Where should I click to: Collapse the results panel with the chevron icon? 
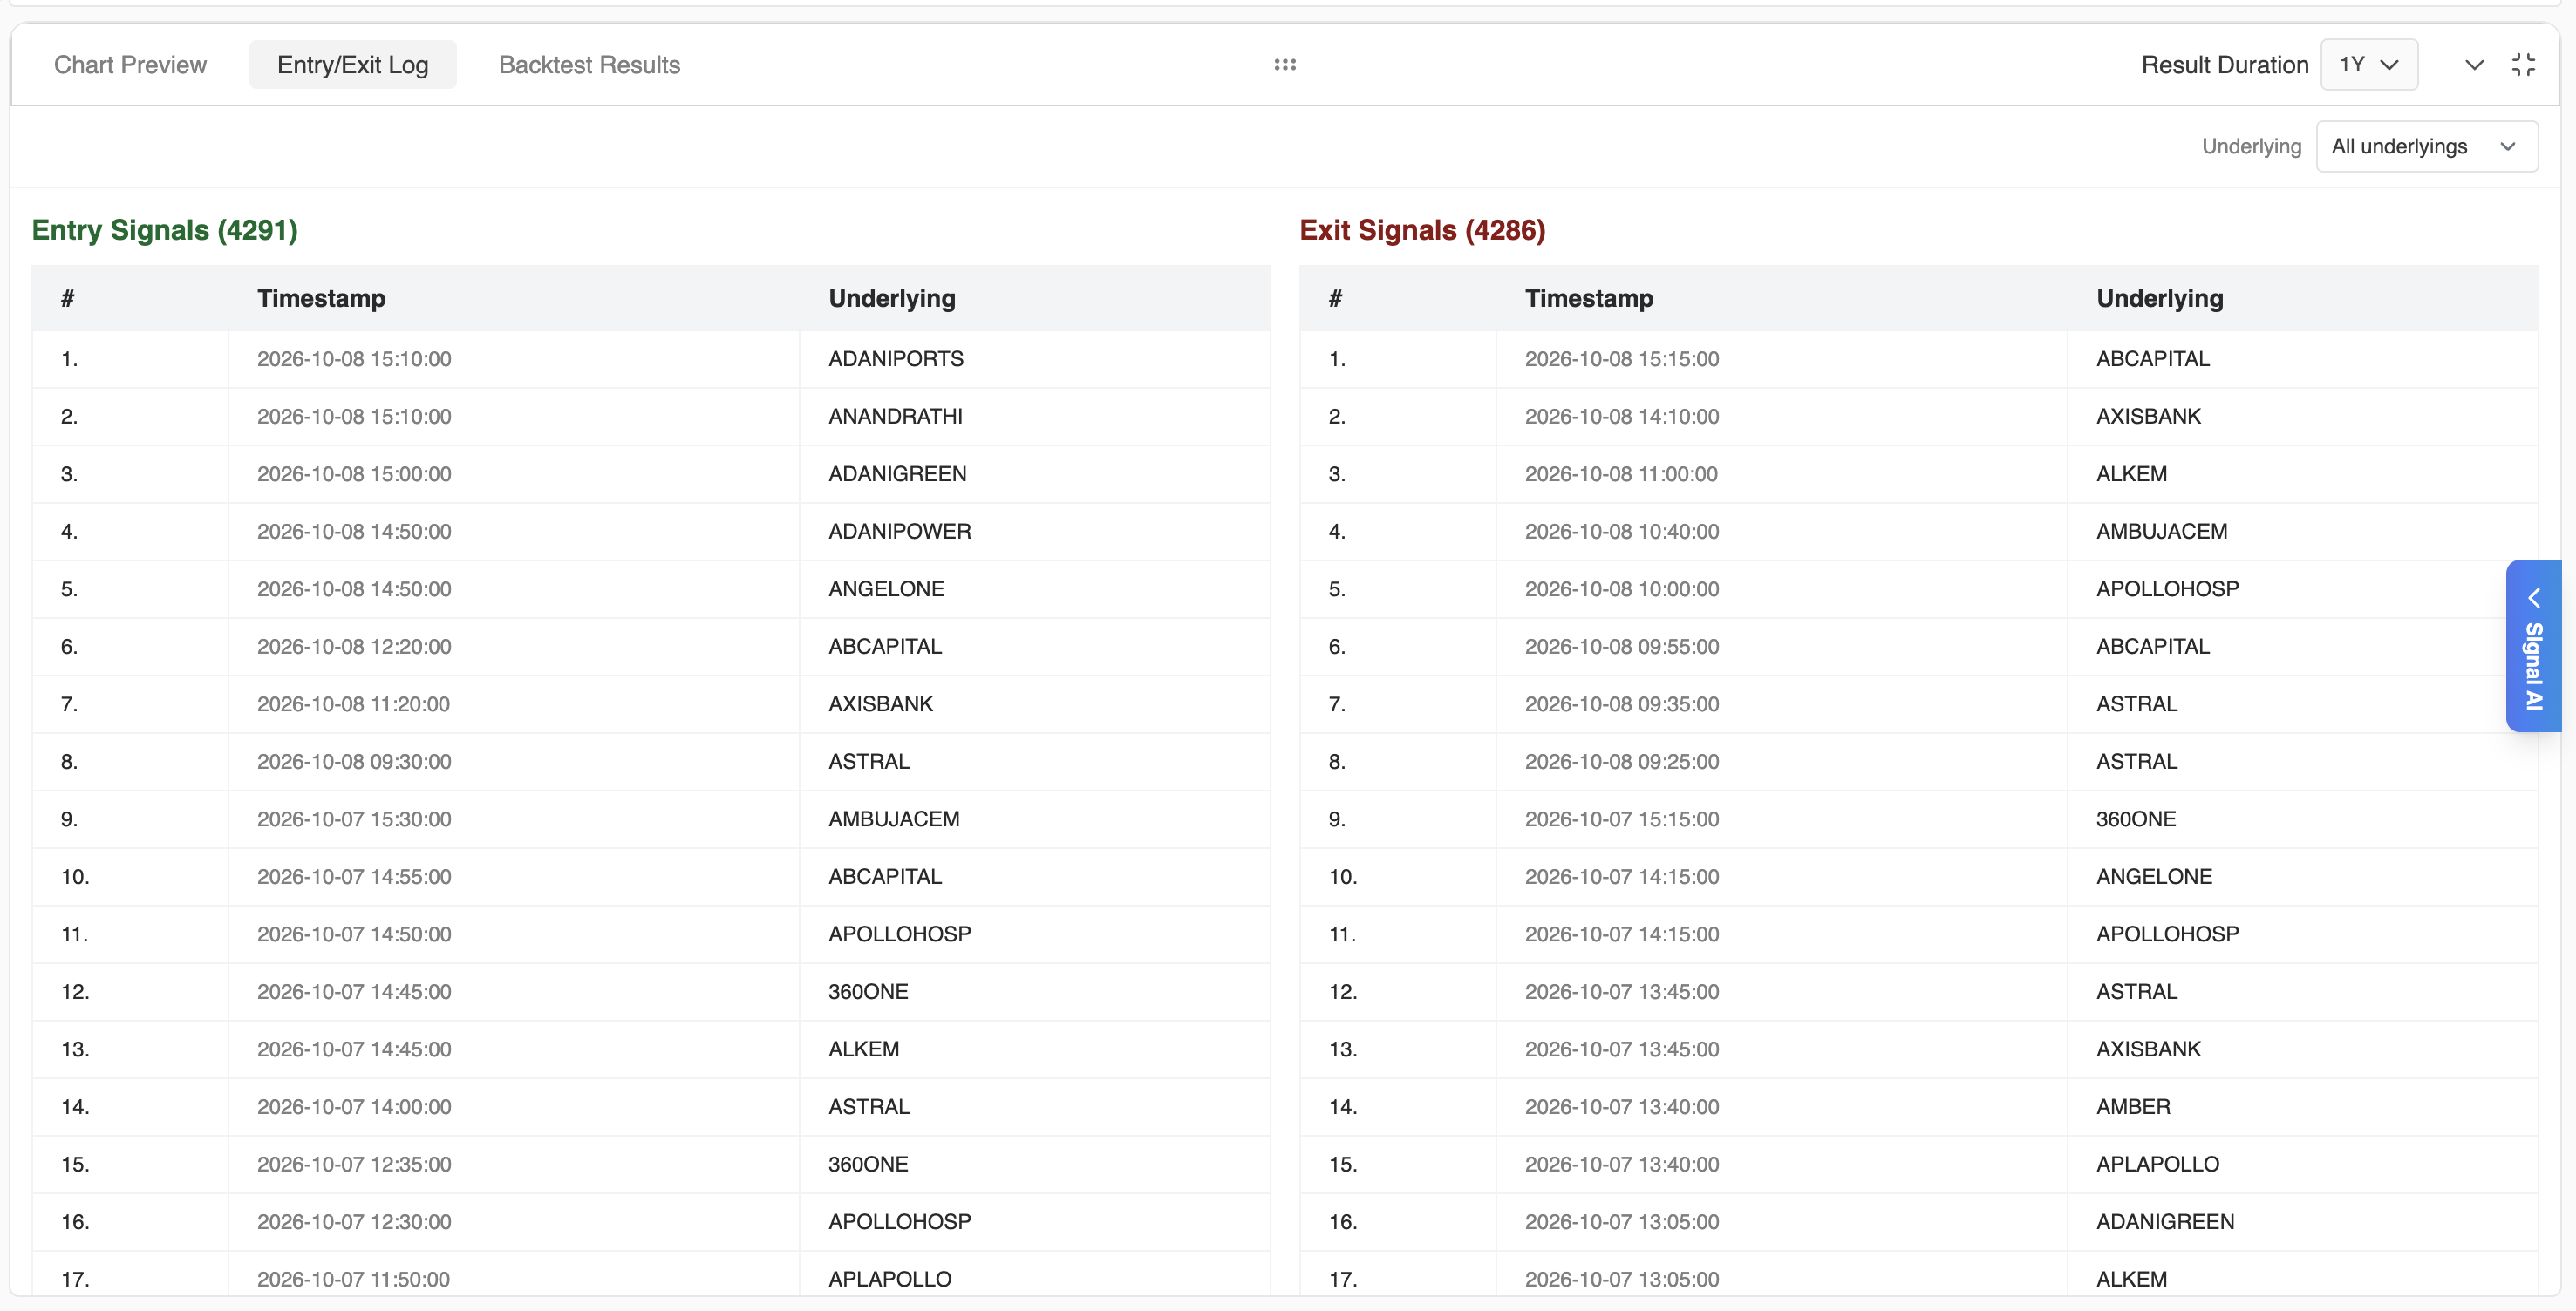2474,65
